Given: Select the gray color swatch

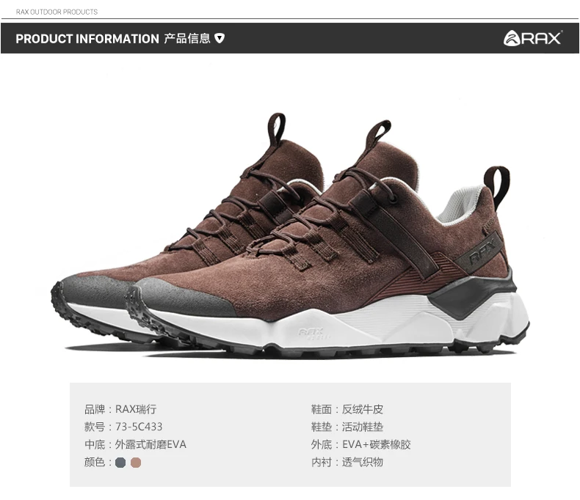Looking at the screenshot, I should 120,463.
